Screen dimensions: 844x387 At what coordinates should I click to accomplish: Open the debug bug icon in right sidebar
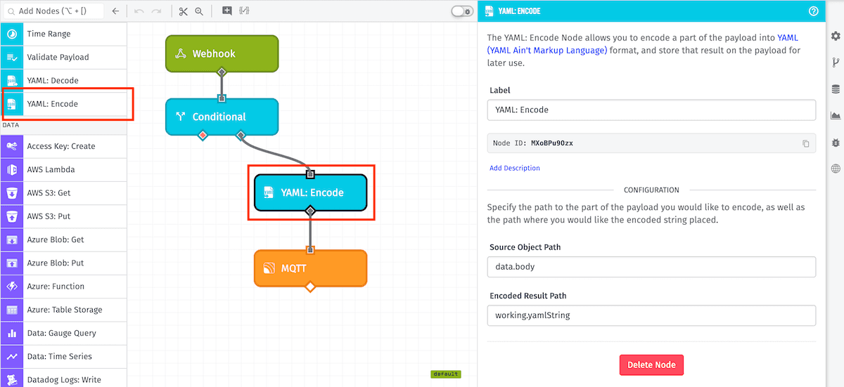[x=836, y=142]
